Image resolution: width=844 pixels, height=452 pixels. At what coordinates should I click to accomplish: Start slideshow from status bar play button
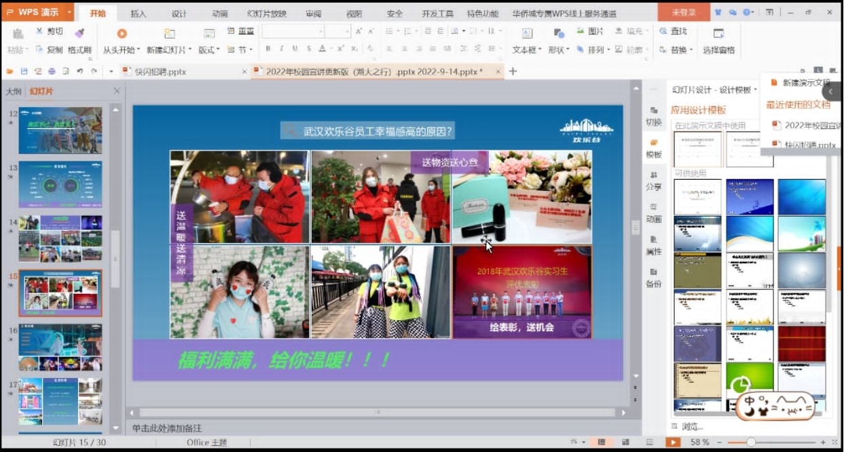point(673,442)
